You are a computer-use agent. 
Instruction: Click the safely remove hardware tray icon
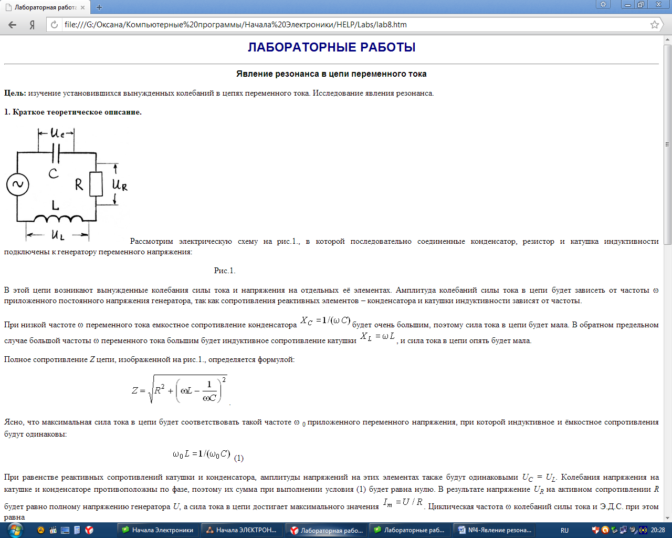pyautogui.click(x=614, y=530)
